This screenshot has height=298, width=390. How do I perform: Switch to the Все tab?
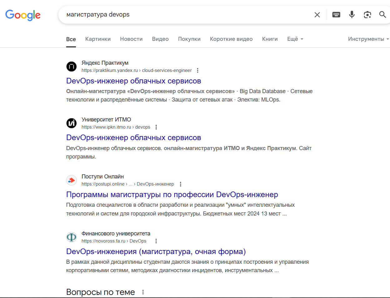(x=71, y=39)
